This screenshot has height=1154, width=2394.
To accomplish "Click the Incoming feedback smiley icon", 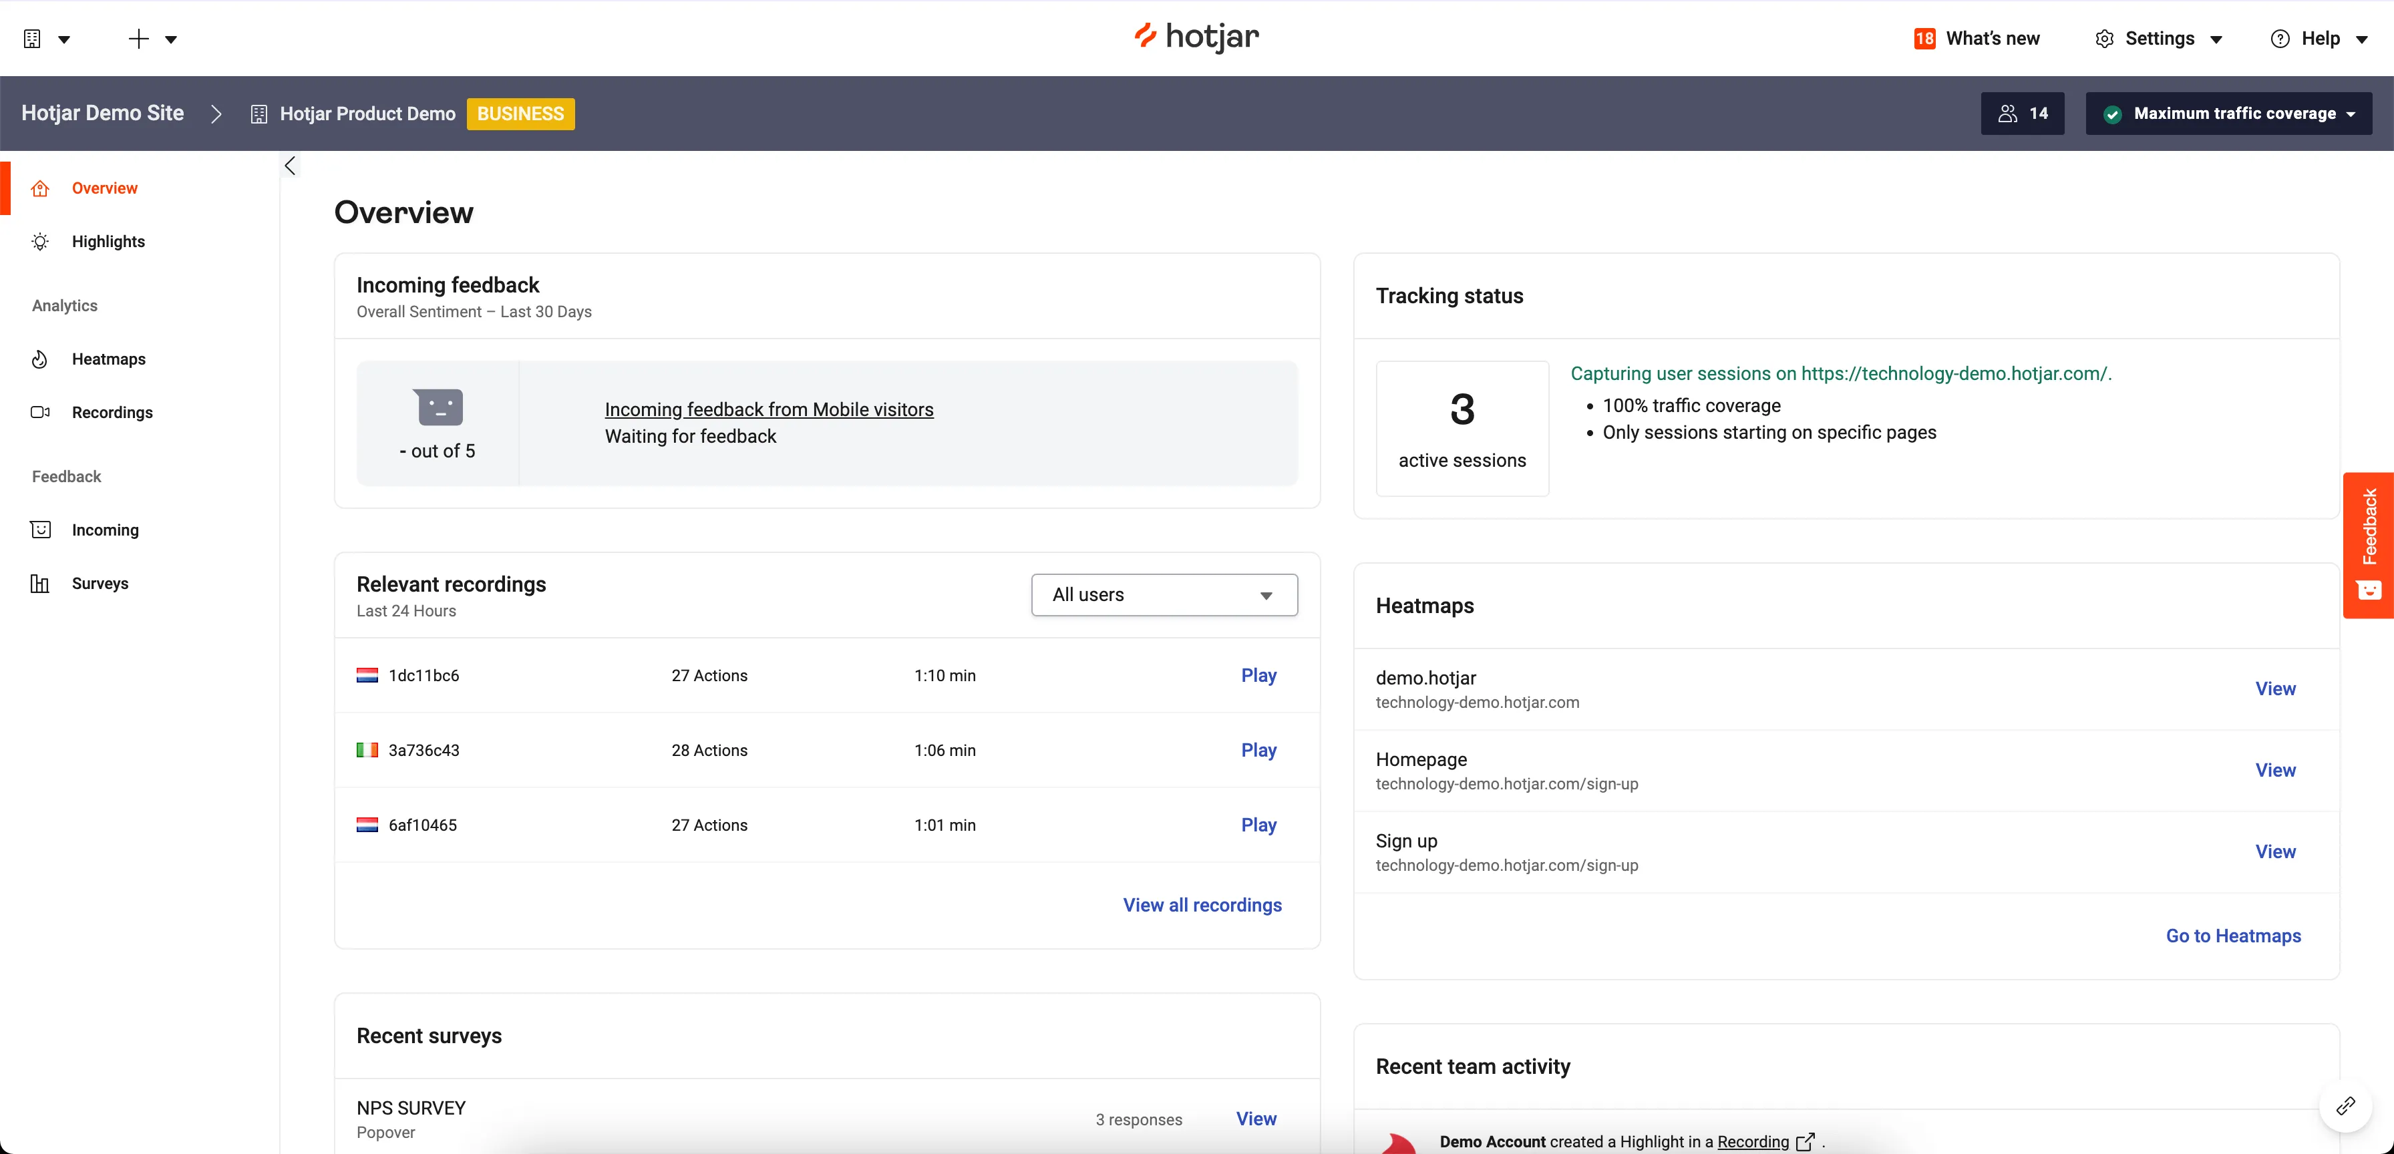I will [40, 530].
